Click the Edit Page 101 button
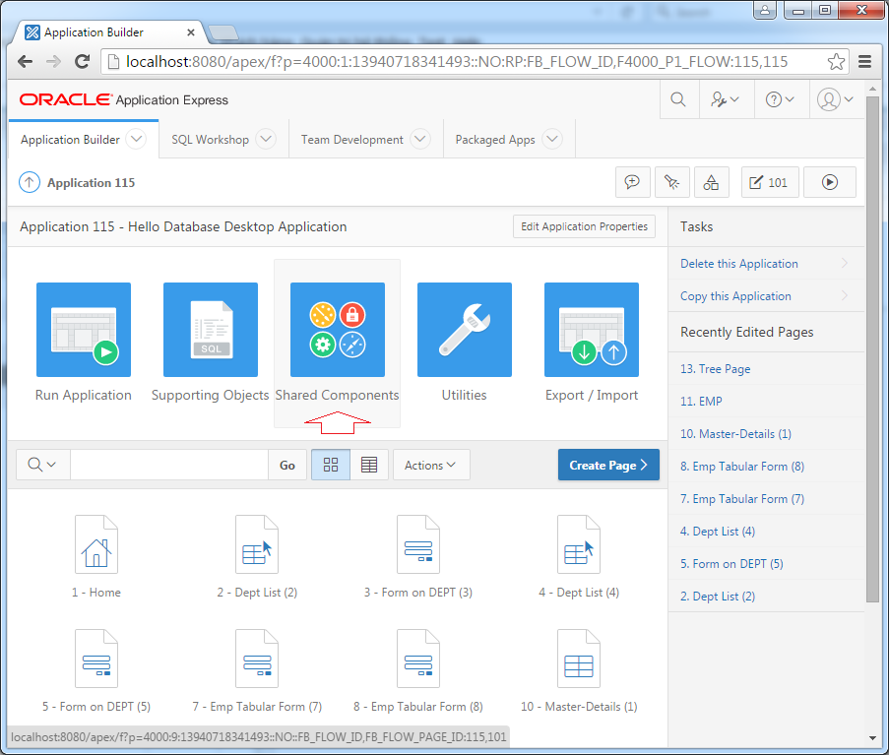The image size is (889, 755). tap(770, 182)
